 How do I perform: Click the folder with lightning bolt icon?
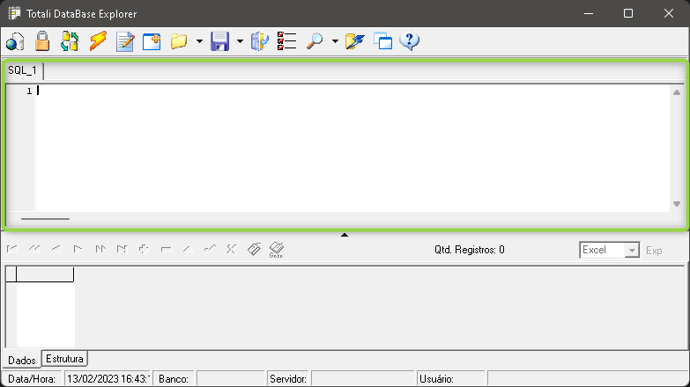click(x=354, y=41)
